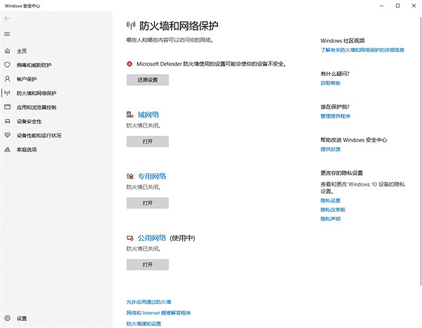This screenshot has width=422, height=328.
Task: Open the 域网络 link
Action: click(x=148, y=114)
